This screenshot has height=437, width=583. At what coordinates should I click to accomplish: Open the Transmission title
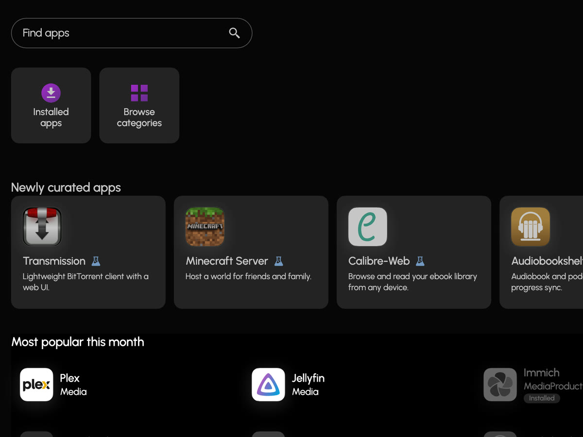54,261
